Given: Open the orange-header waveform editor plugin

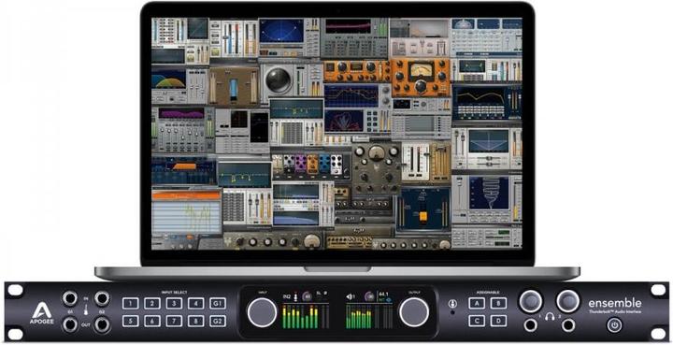Looking at the screenshot, I should click(186, 212).
